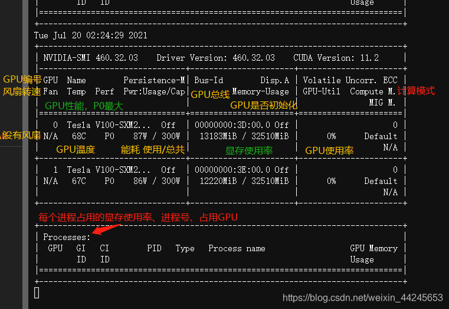Screen dimensions: 449x309
Task: Click memory usage 12220MiB / 32510MiB
Action: click(x=244, y=181)
